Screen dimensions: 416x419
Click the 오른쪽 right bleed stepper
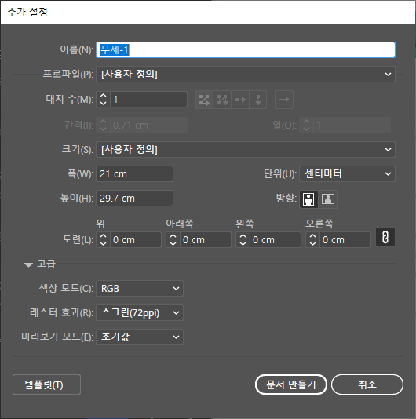coord(312,239)
